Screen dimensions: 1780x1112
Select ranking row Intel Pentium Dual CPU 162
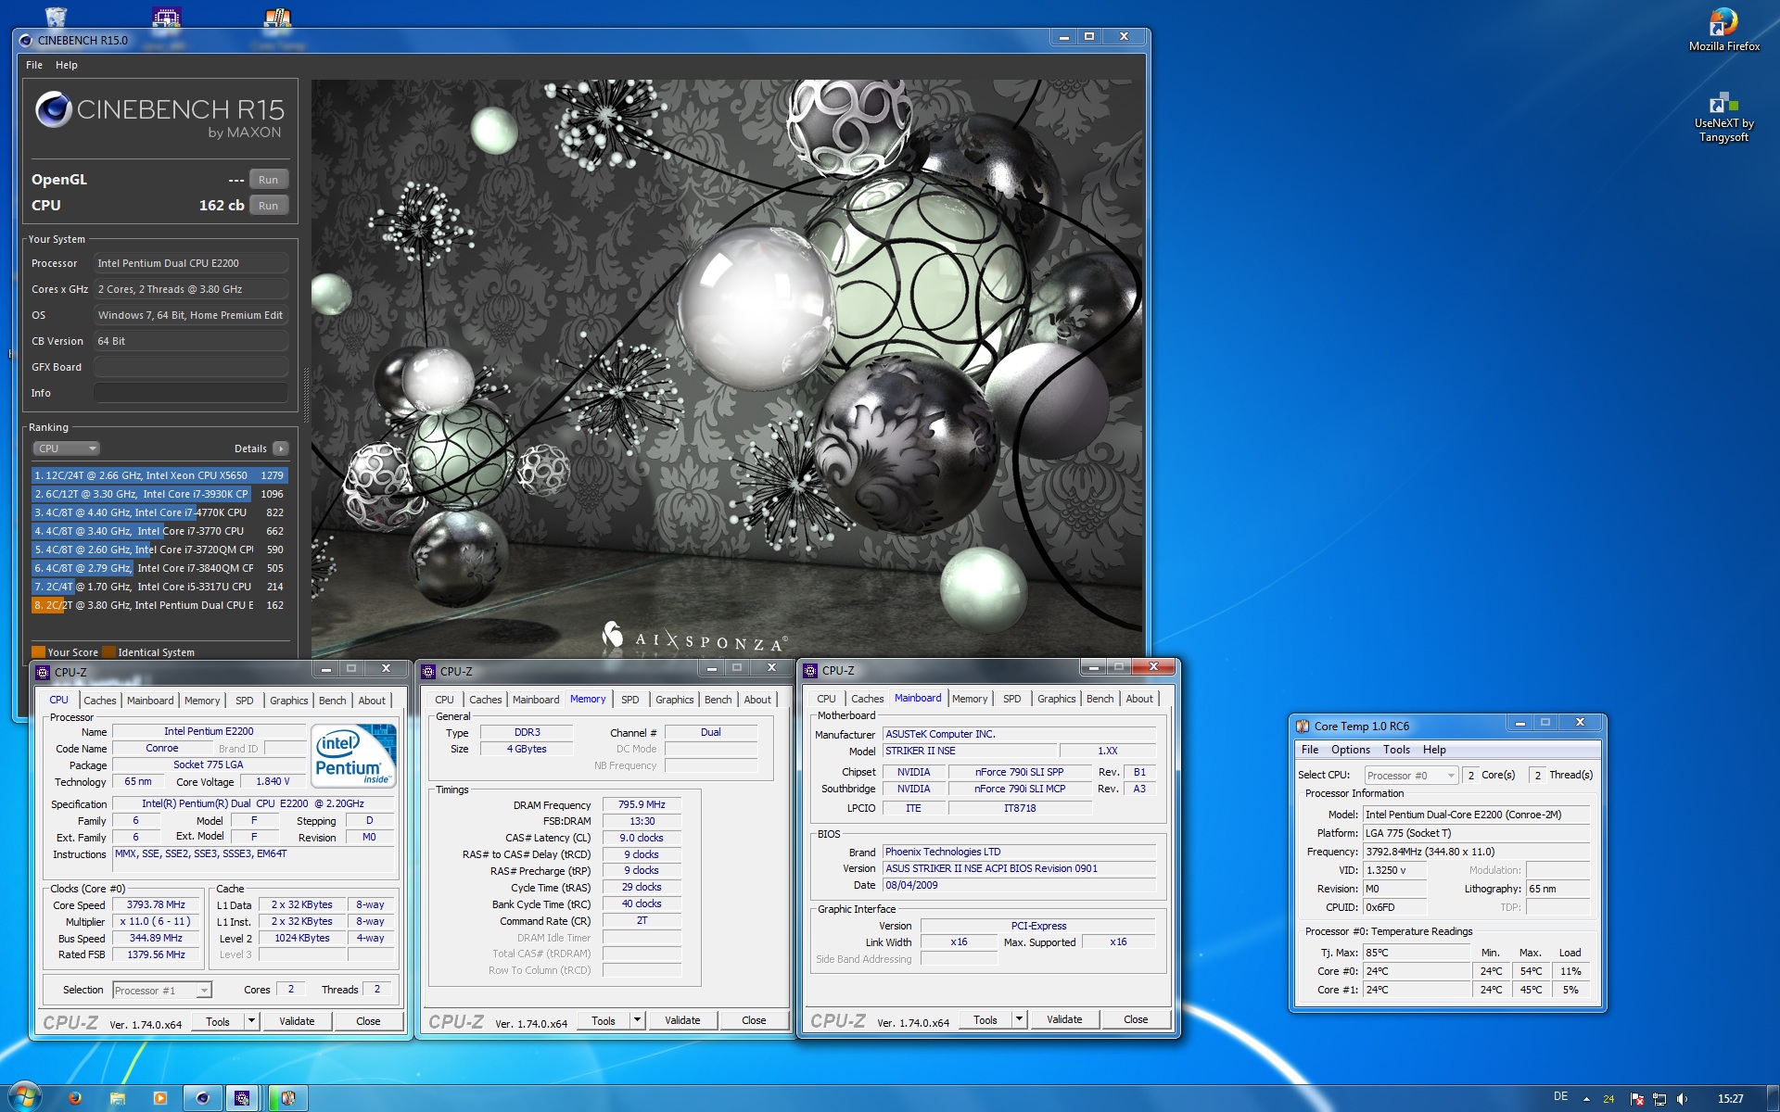(159, 605)
